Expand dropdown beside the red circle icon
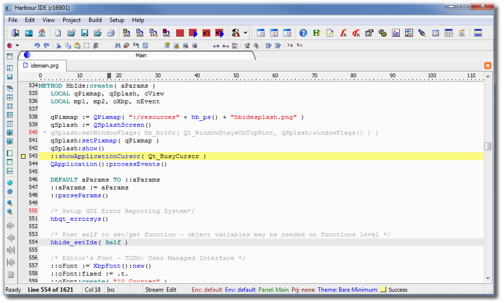The height and width of the screenshot is (303, 504). coord(18,46)
